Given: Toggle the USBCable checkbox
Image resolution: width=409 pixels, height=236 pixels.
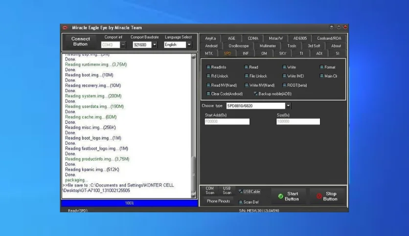Looking at the screenshot, I should coord(240,191).
